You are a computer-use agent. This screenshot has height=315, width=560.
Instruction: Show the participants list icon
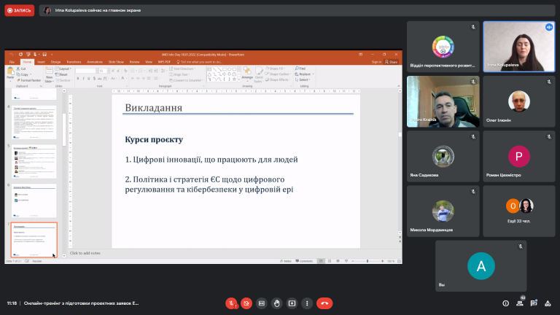(520, 303)
